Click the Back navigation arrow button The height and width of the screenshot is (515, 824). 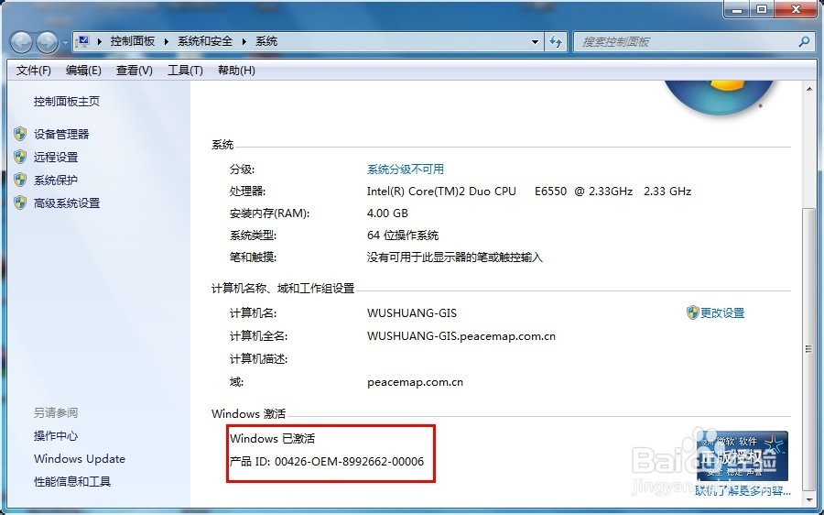(21, 42)
